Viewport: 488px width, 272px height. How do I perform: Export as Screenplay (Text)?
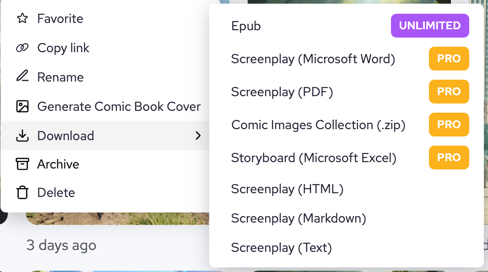tap(281, 248)
